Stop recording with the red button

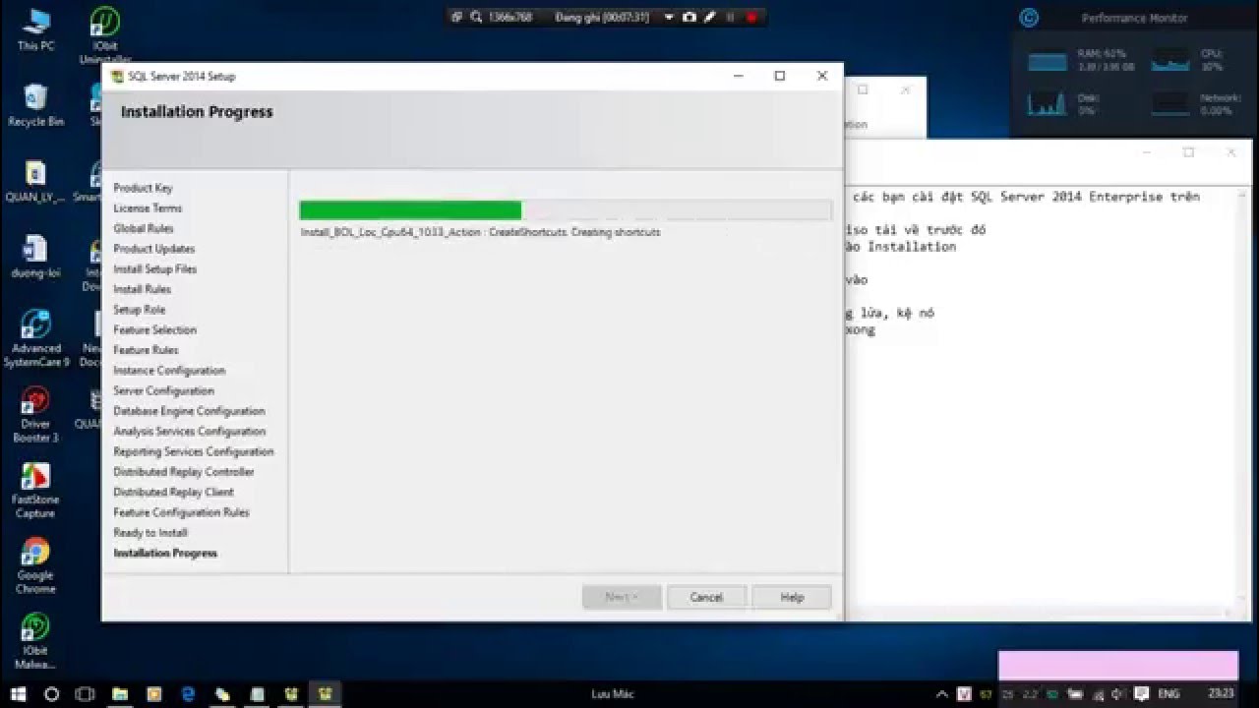(751, 17)
